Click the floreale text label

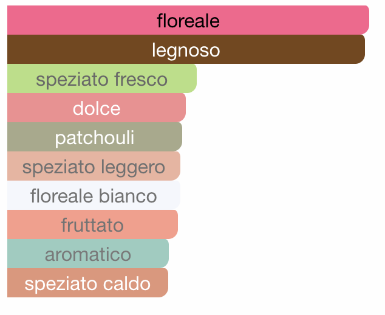tap(188, 21)
